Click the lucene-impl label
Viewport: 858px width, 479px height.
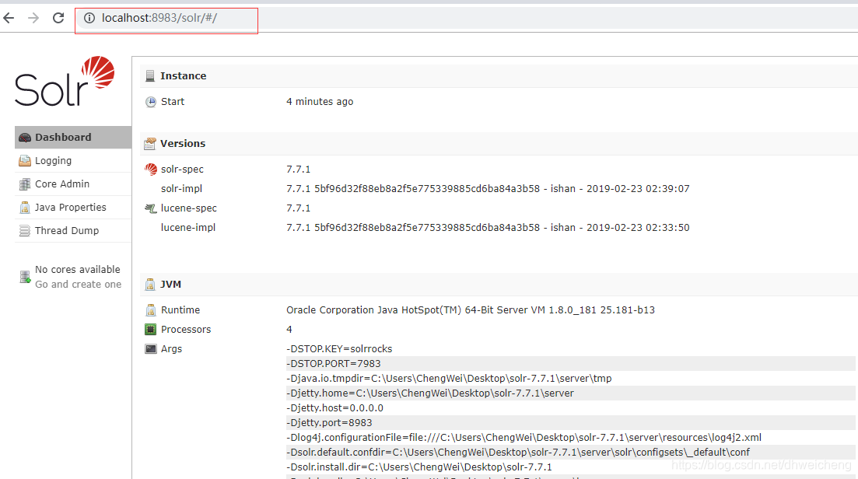pos(188,228)
